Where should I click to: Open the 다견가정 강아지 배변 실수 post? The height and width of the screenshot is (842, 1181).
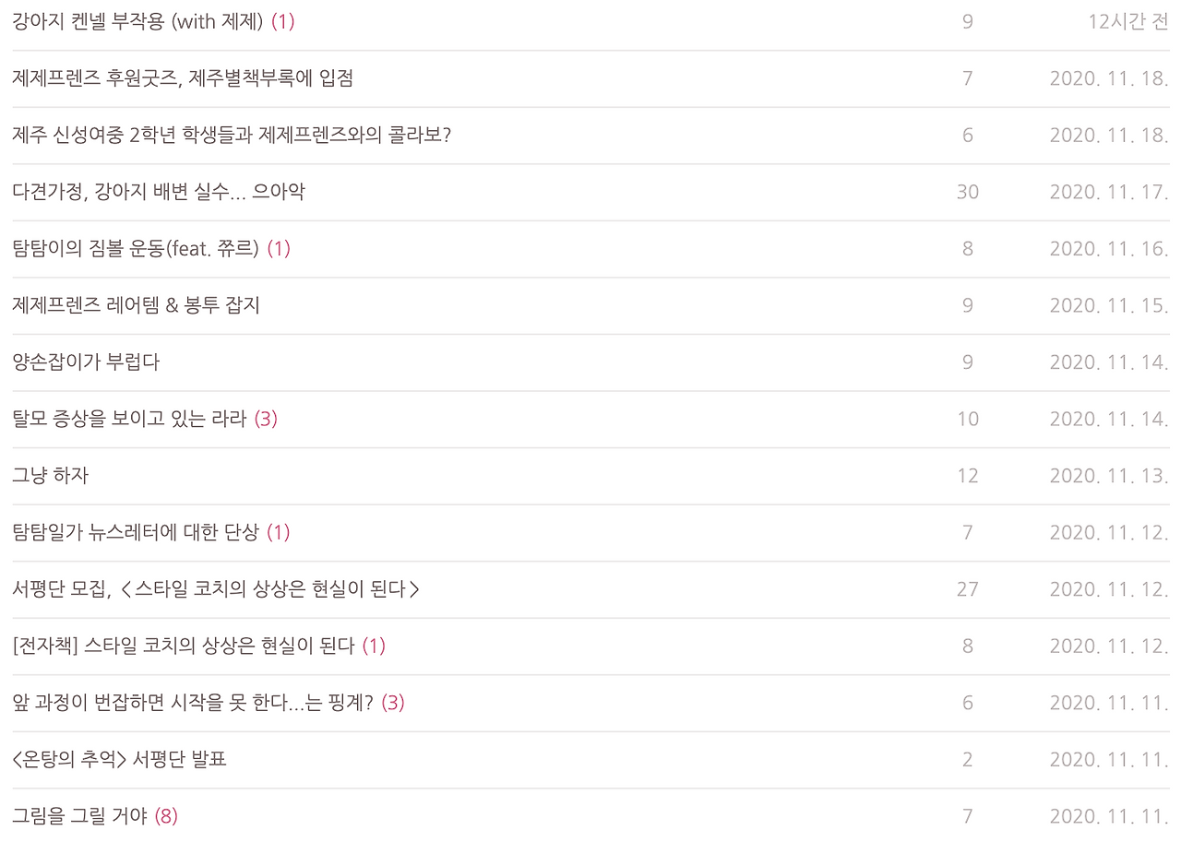[x=157, y=192]
